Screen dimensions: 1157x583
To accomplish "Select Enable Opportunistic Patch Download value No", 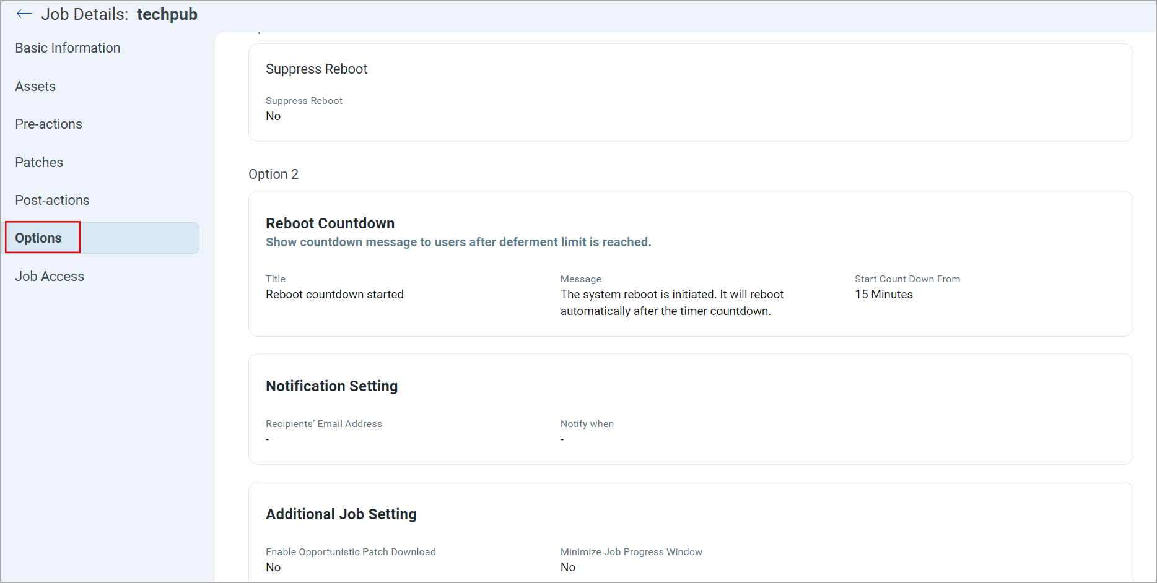I will click(x=273, y=567).
